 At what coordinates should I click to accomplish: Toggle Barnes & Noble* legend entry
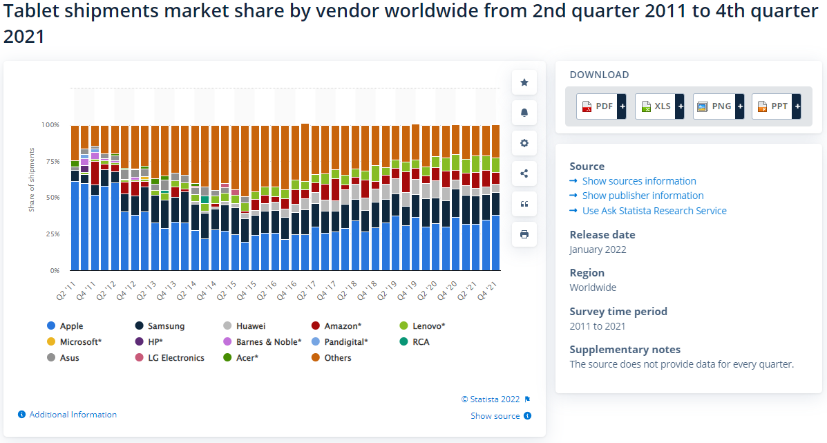point(262,341)
